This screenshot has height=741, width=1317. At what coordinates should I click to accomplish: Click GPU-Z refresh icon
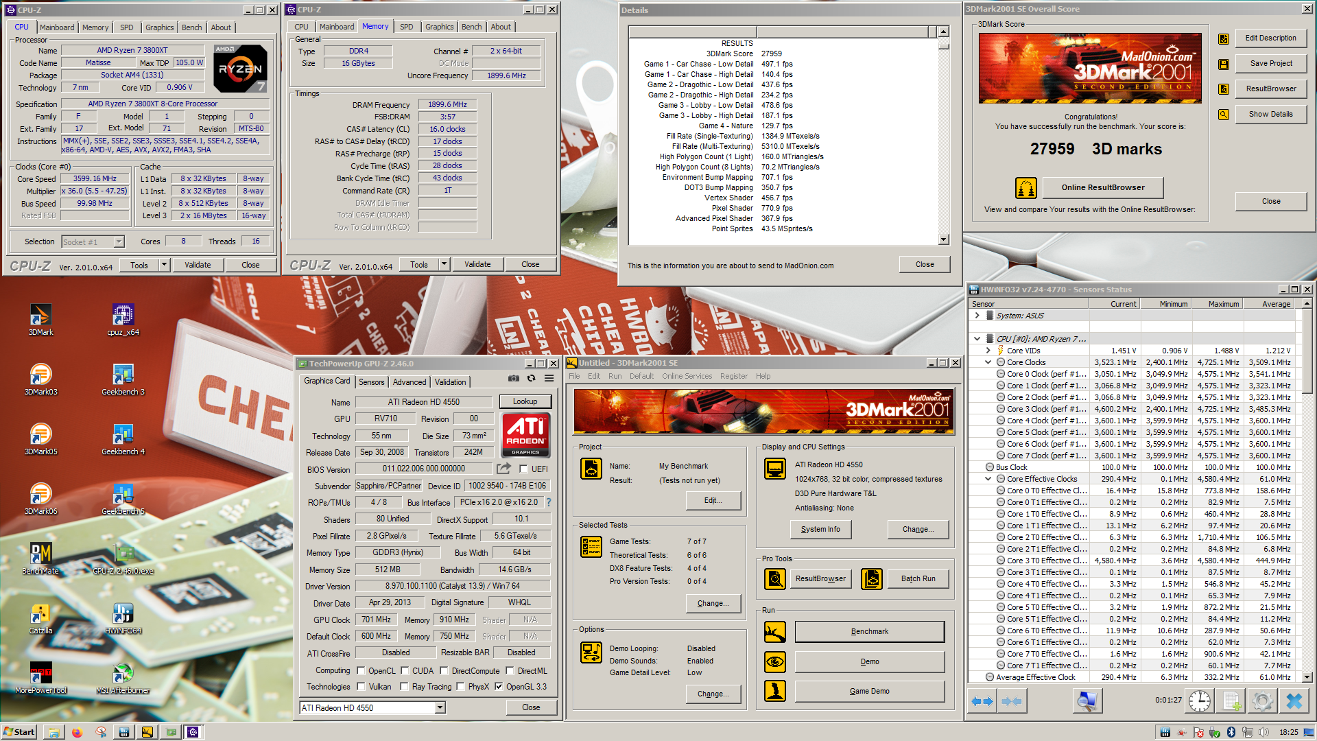[x=531, y=378]
